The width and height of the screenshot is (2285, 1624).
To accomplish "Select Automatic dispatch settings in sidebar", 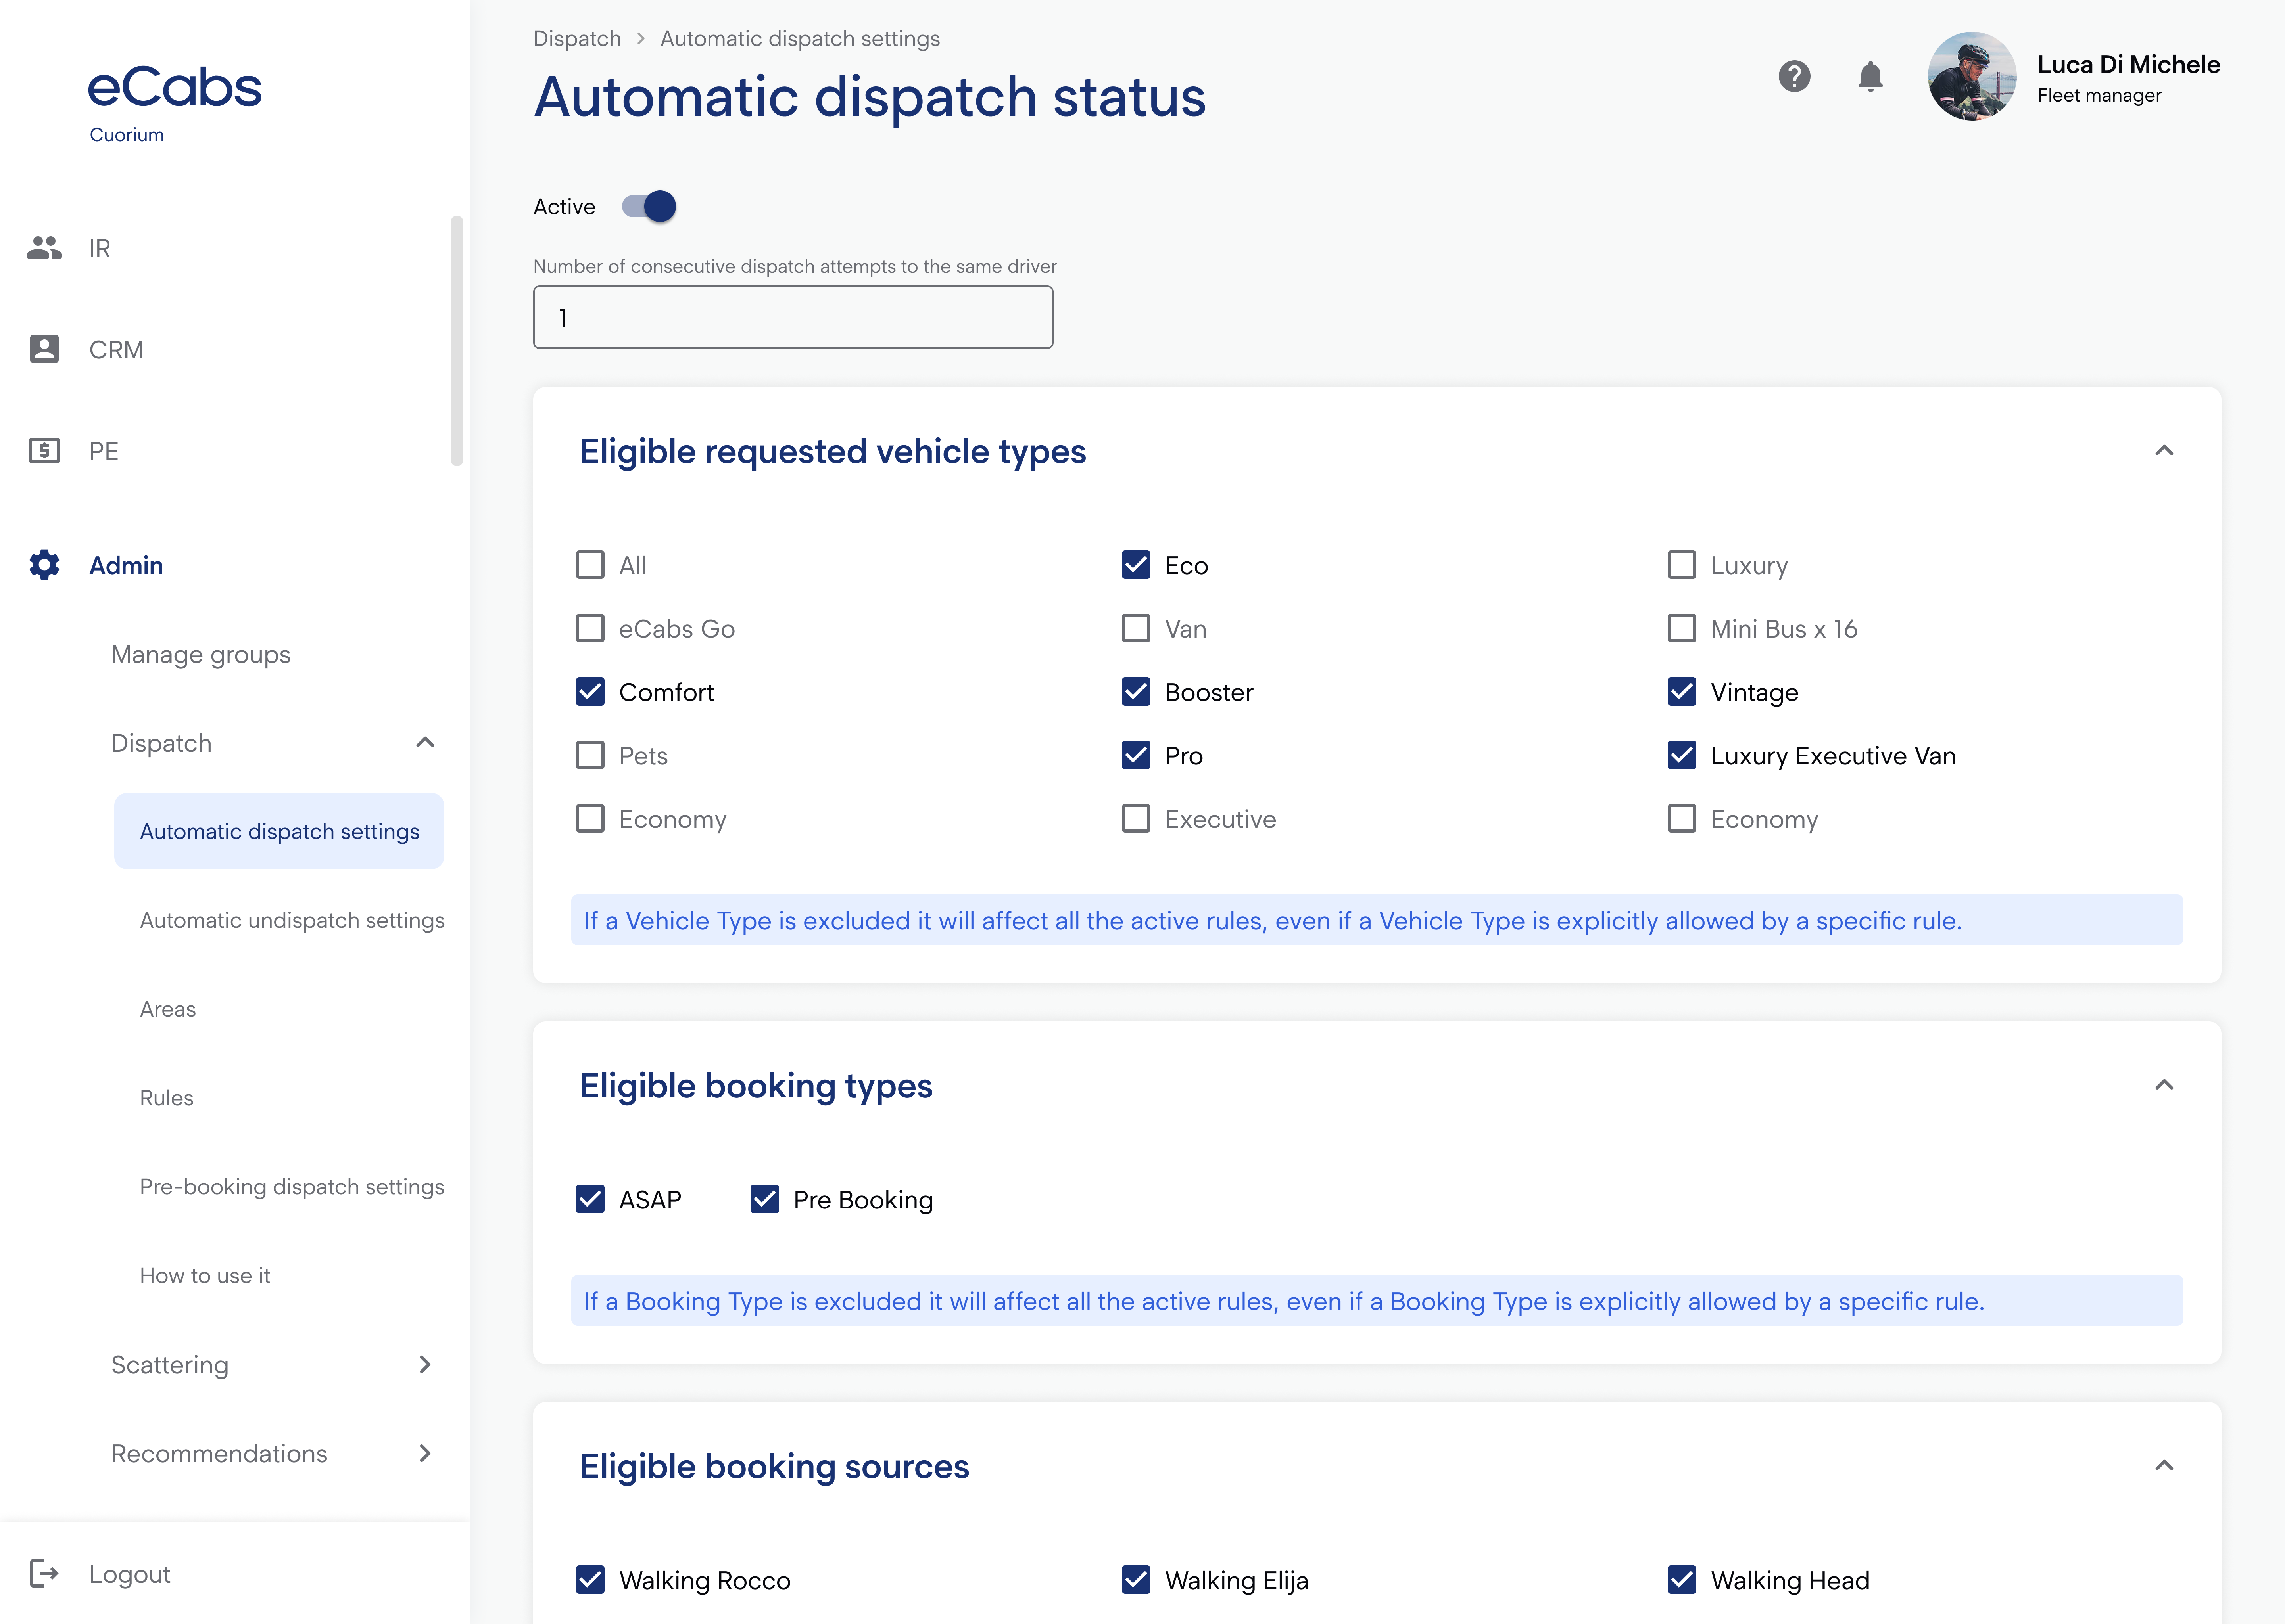I will coord(279,831).
